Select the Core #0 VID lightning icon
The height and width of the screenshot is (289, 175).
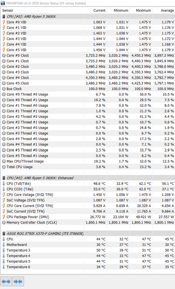click(4, 22)
